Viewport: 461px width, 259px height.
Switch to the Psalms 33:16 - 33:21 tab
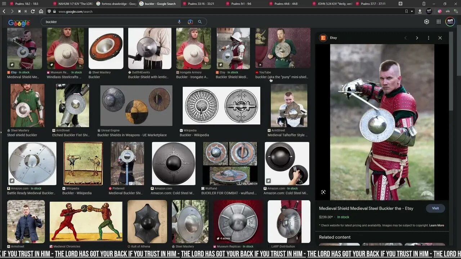click(202, 4)
